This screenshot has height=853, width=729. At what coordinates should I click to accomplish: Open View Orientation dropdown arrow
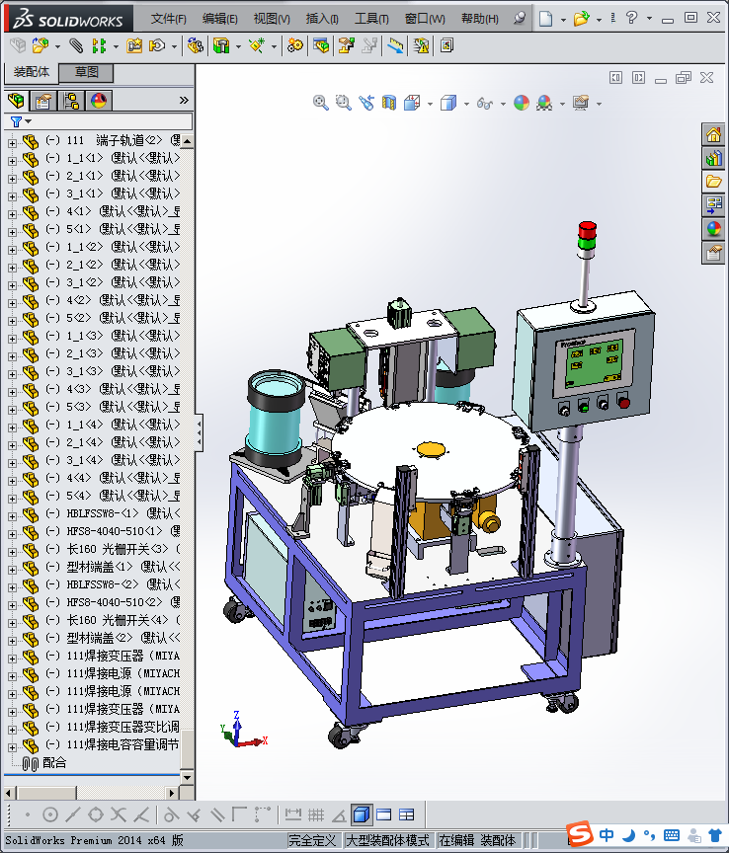click(x=430, y=104)
